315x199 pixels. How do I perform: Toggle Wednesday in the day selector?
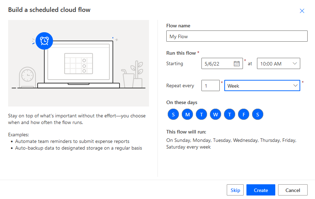point(216,114)
